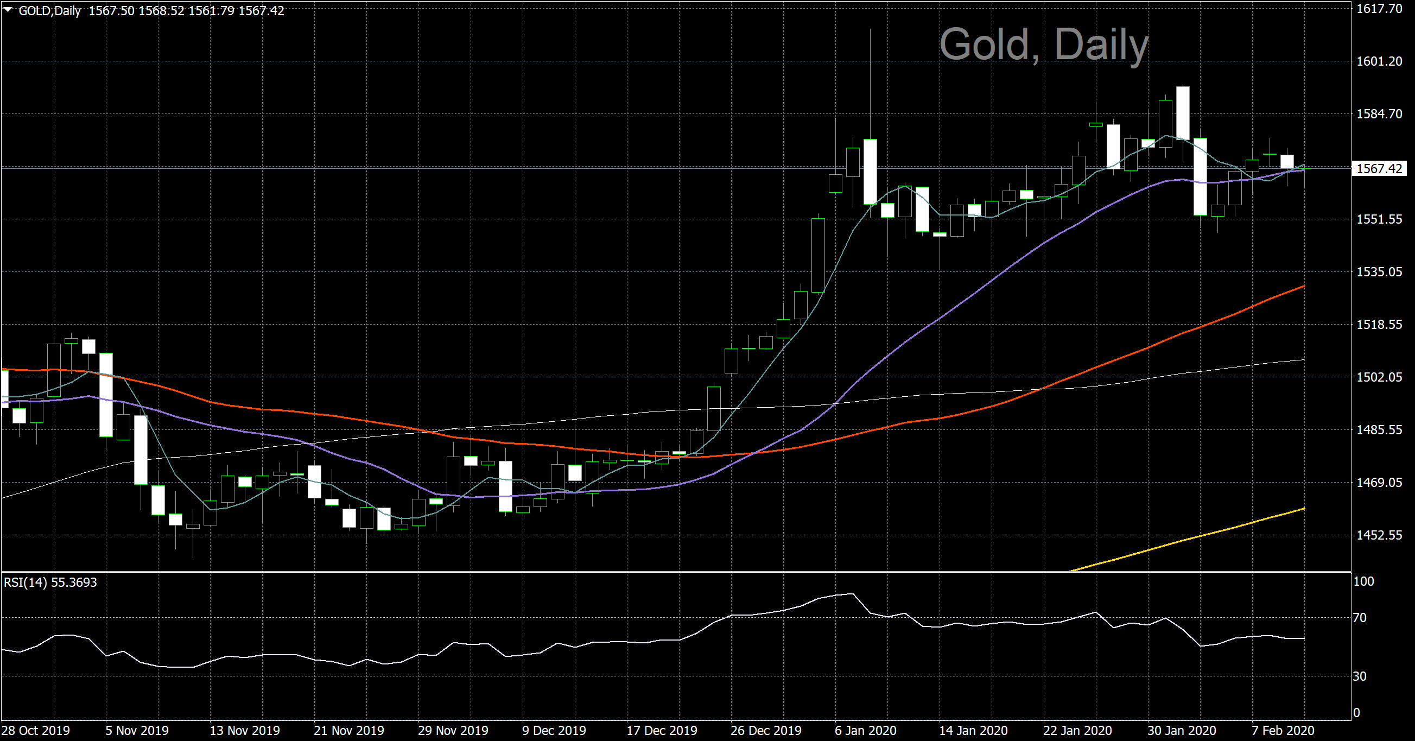Click the 1551.55 price axis label
This screenshot has width=1415, height=741.
tap(1379, 219)
